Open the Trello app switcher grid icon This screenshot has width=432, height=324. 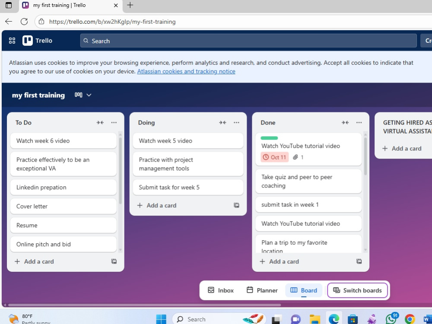coord(12,41)
